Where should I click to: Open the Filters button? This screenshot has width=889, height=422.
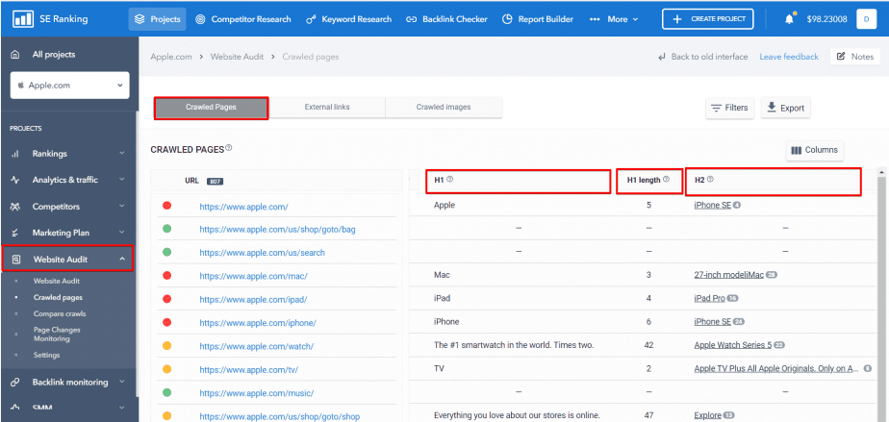729,108
